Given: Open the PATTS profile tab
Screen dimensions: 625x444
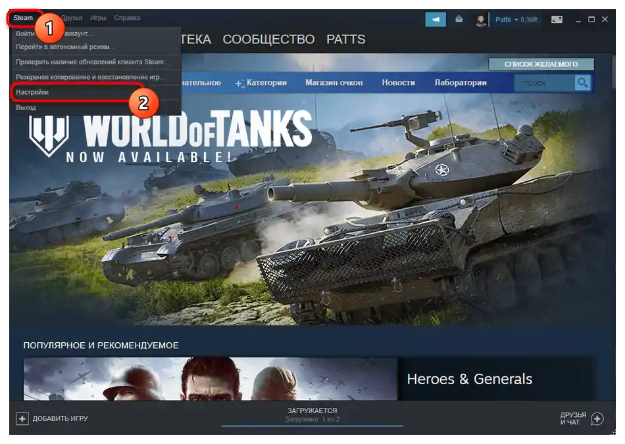Looking at the screenshot, I should [x=345, y=39].
